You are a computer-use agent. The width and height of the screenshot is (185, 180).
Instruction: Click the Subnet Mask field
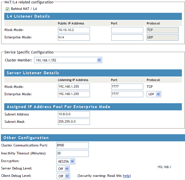(74, 122)
